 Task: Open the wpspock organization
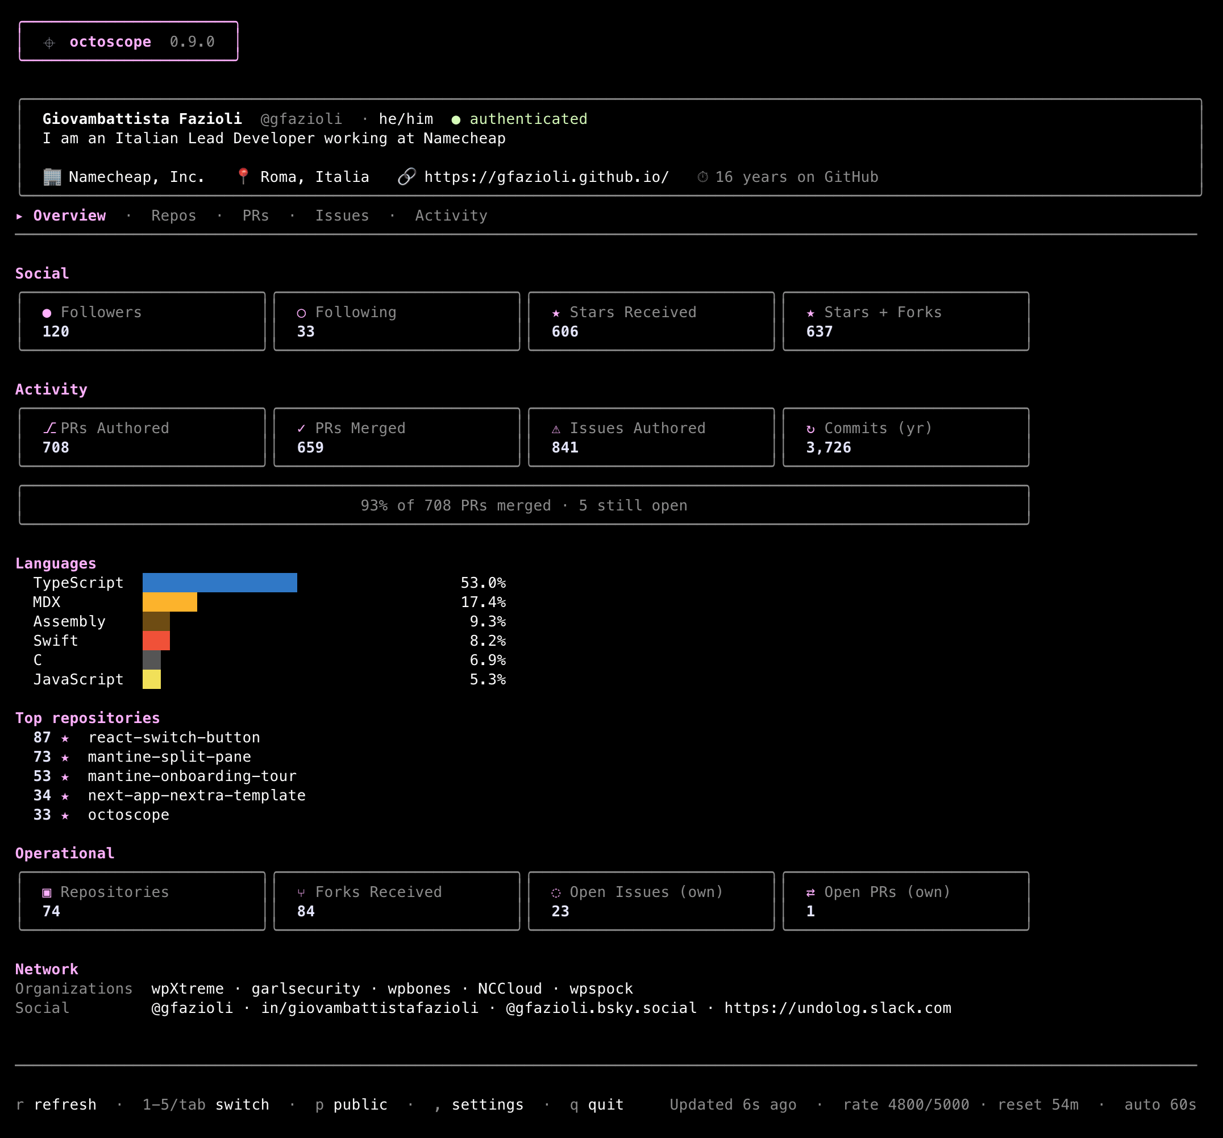pos(602,989)
